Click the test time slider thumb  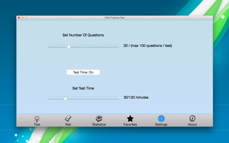(x=66, y=99)
